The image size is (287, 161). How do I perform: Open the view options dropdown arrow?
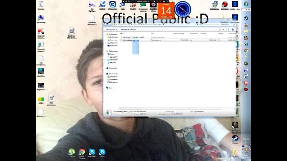point(223,30)
